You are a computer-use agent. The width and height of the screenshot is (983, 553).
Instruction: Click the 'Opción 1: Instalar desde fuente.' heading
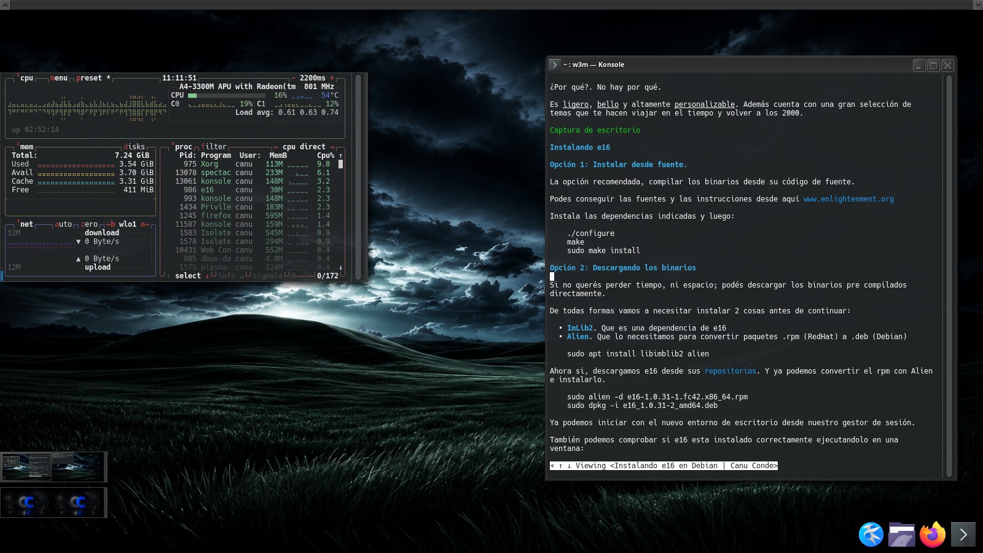pos(619,165)
